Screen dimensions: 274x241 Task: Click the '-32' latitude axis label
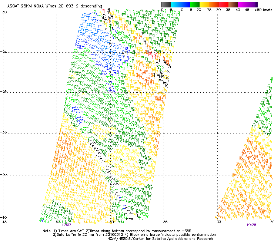coord(3,51)
